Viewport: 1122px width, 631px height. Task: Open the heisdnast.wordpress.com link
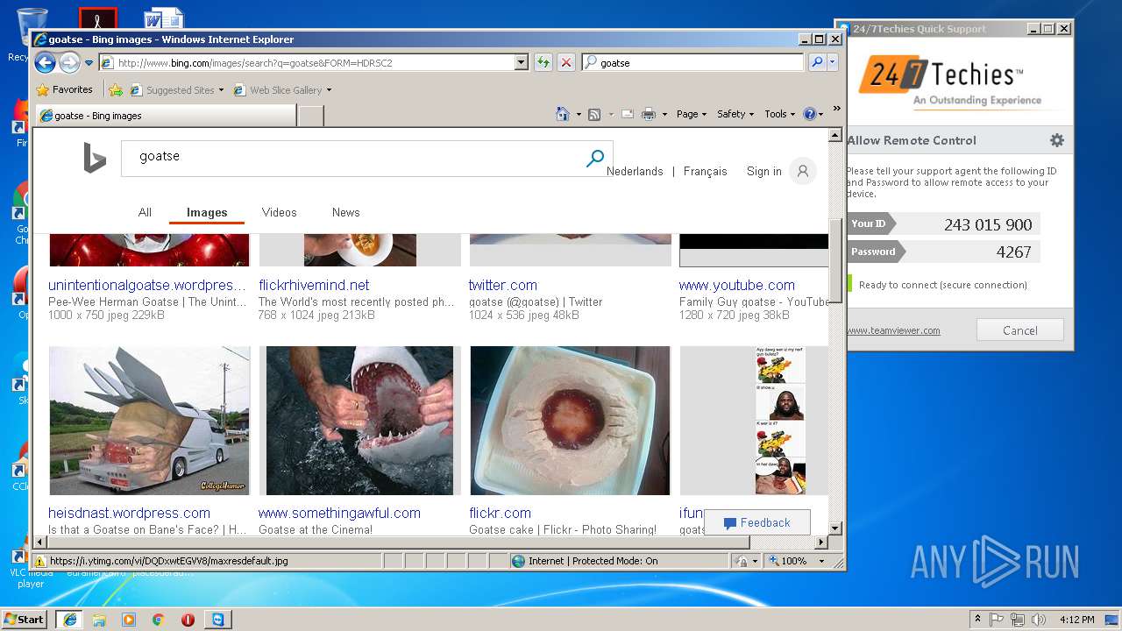pos(129,513)
